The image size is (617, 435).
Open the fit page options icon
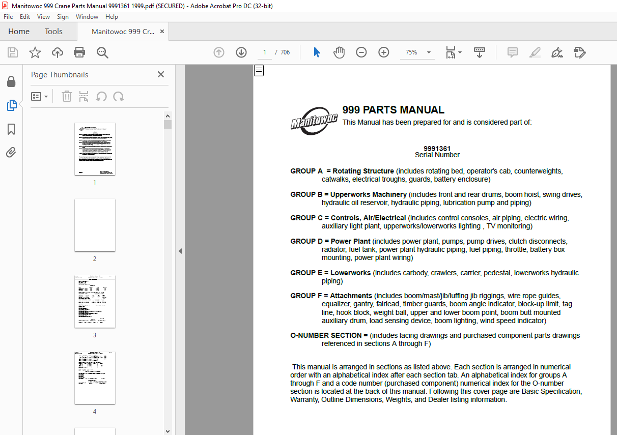[453, 52]
